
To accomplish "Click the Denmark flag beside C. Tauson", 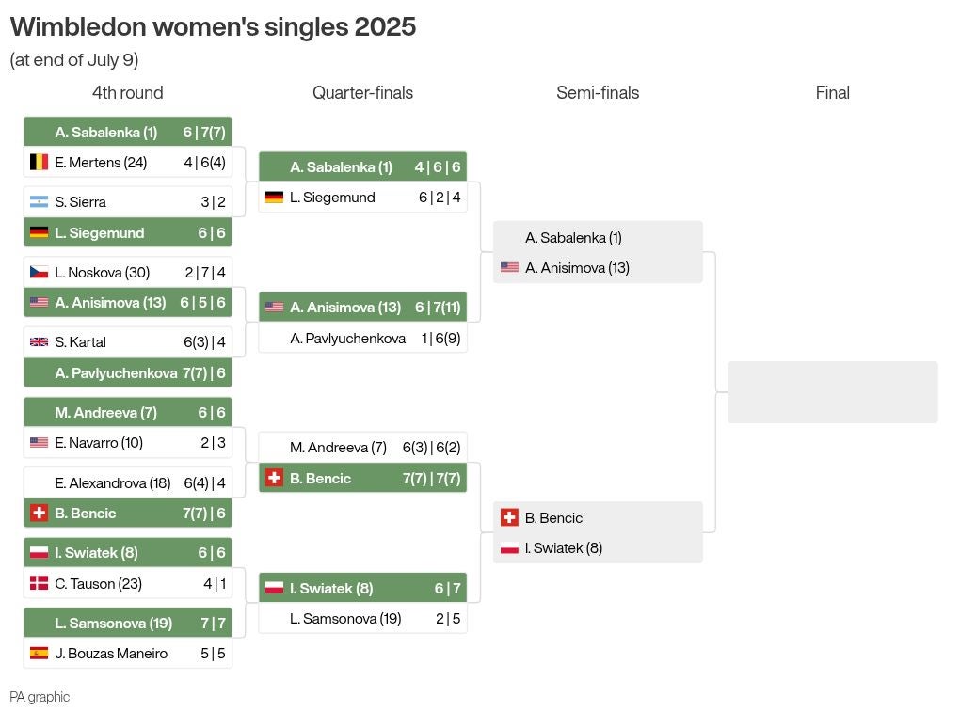I will click(40, 583).
